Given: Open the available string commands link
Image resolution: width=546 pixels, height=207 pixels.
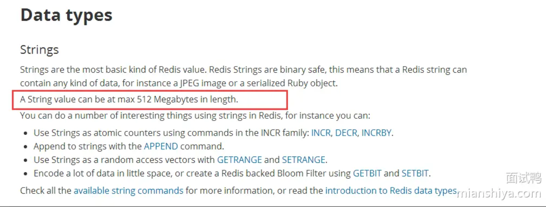Looking at the screenshot, I should click(x=129, y=191).
